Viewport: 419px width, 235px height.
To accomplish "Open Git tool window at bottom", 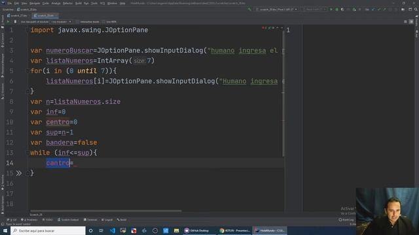I will pos(12,220).
